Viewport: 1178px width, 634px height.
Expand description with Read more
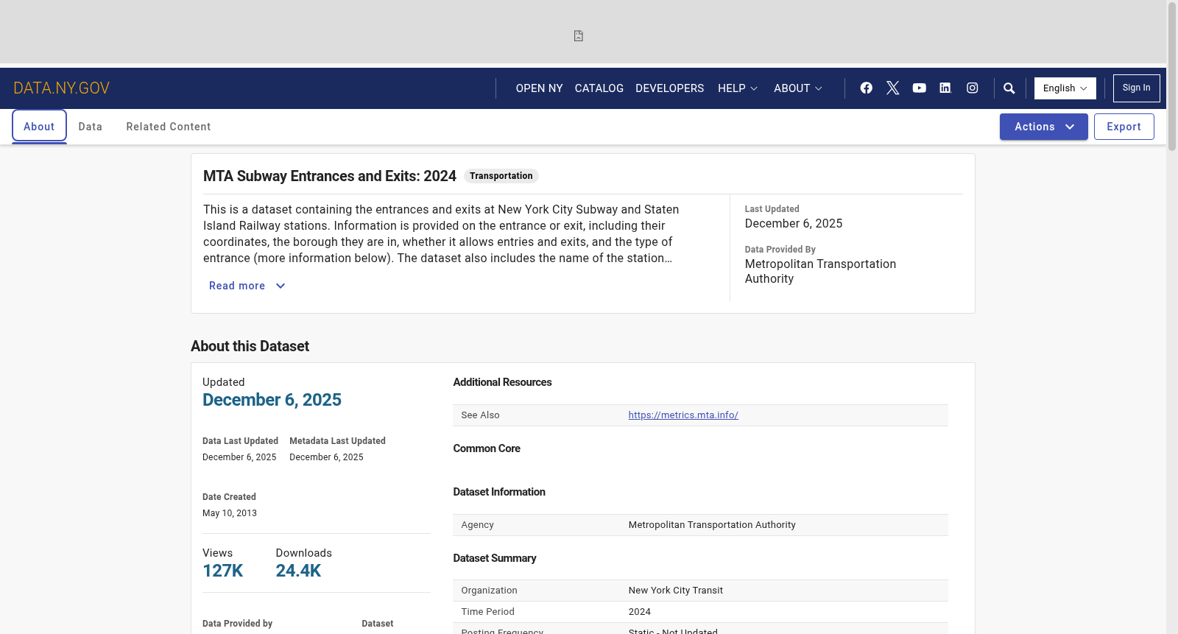pyautogui.click(x=247, y=286)
